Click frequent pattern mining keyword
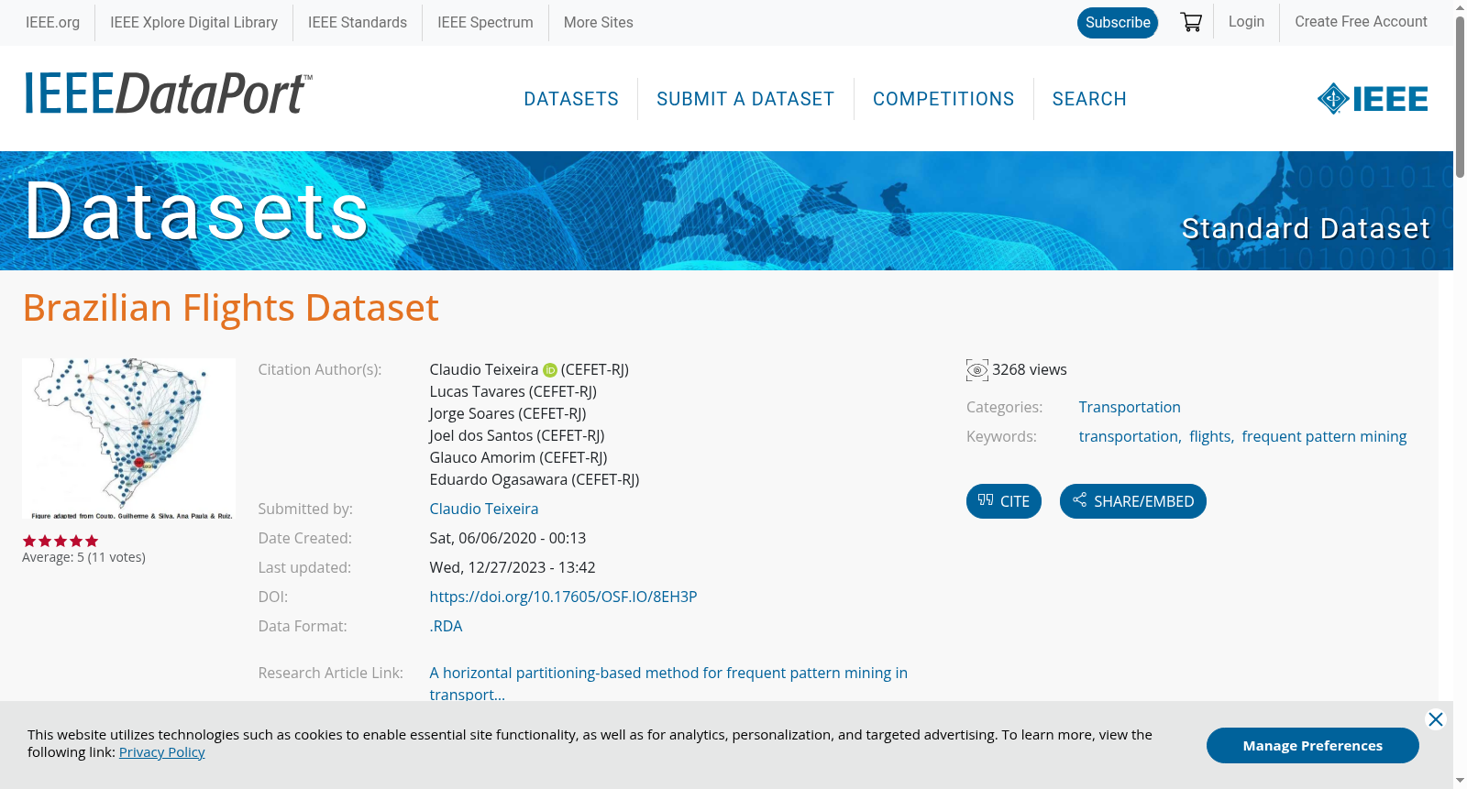The width and height of the screenshot is (1467, 789). pos(1324,436)
